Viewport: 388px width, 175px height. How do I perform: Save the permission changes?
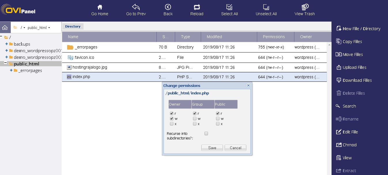212,147
